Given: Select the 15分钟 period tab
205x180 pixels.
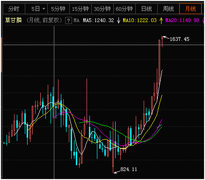Looking at the screenshot, I should (81, 9).
